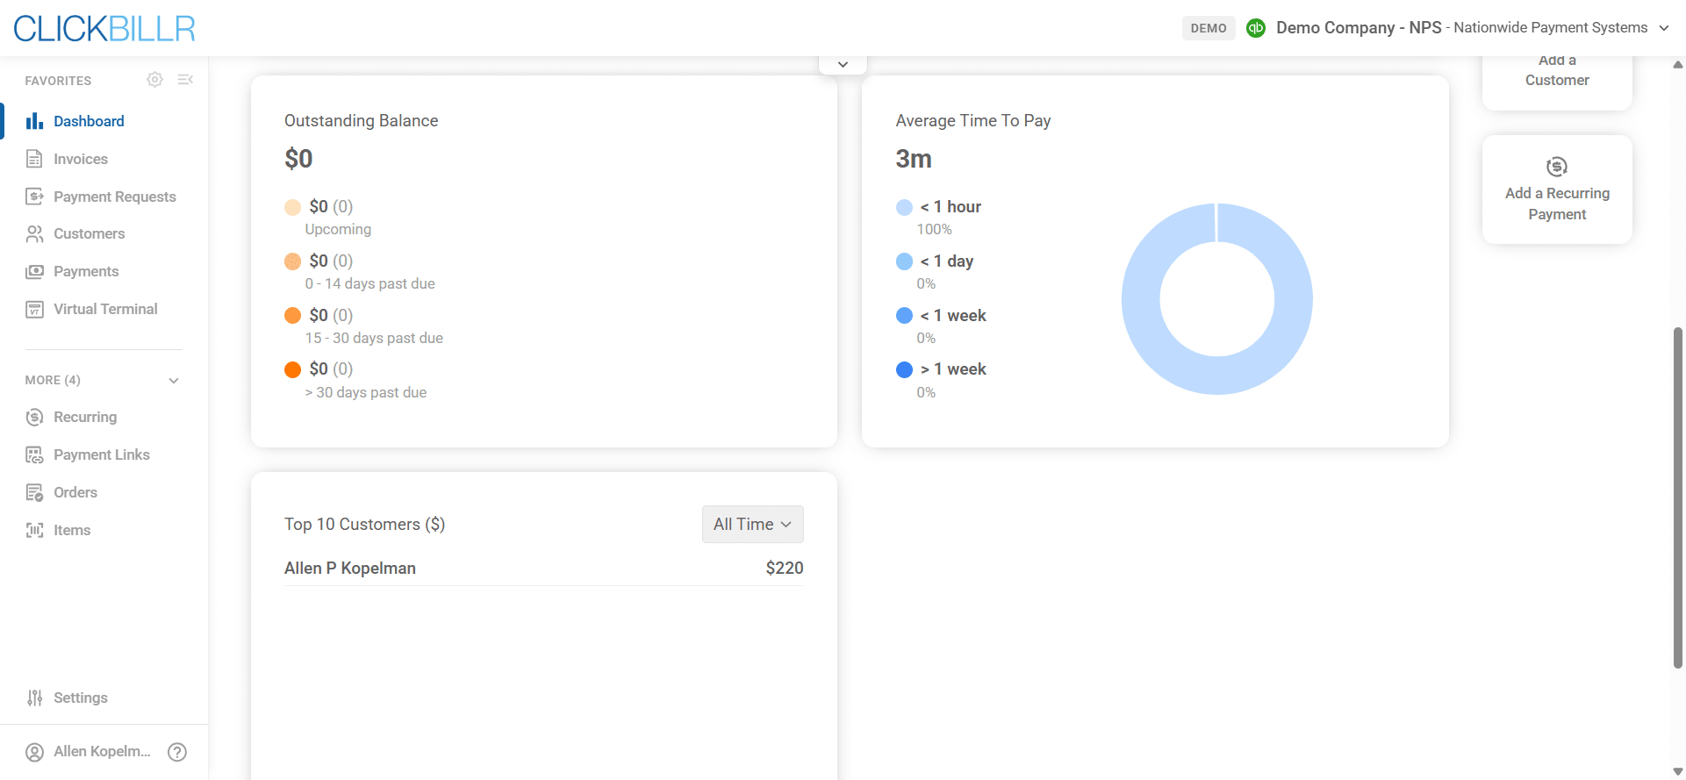
Task: Collapse the sidebar menu icon
Action: click(185, 80)
